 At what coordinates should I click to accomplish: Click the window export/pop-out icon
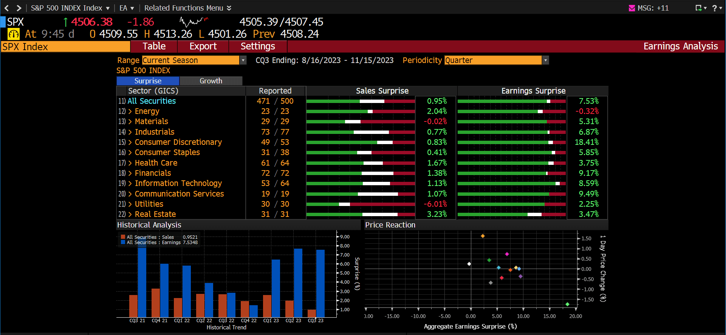click(699, 8)
